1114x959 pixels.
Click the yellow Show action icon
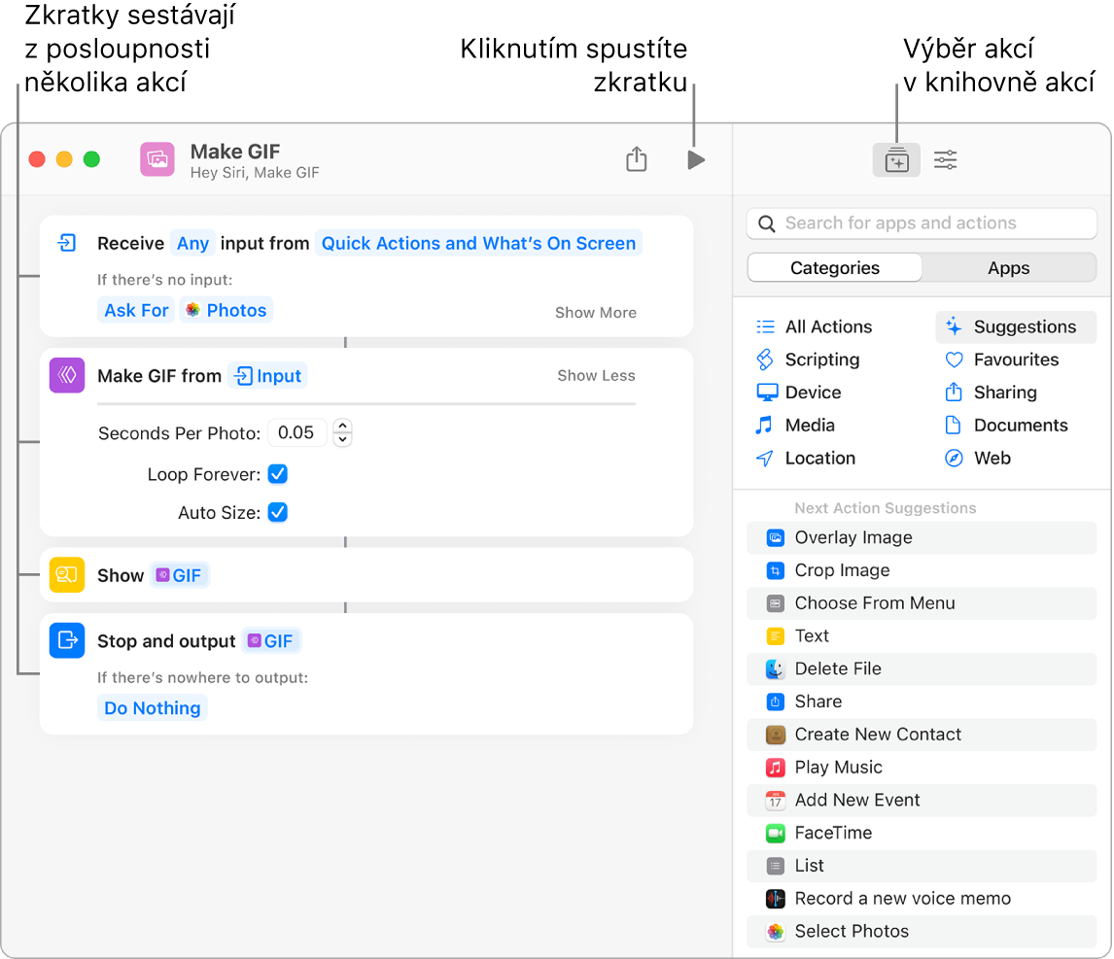click(x=66, y=574)
